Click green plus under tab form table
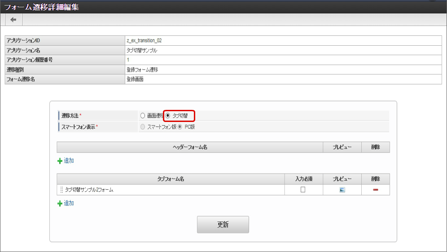This screenshot has height=252, width=447. (60, 204)
